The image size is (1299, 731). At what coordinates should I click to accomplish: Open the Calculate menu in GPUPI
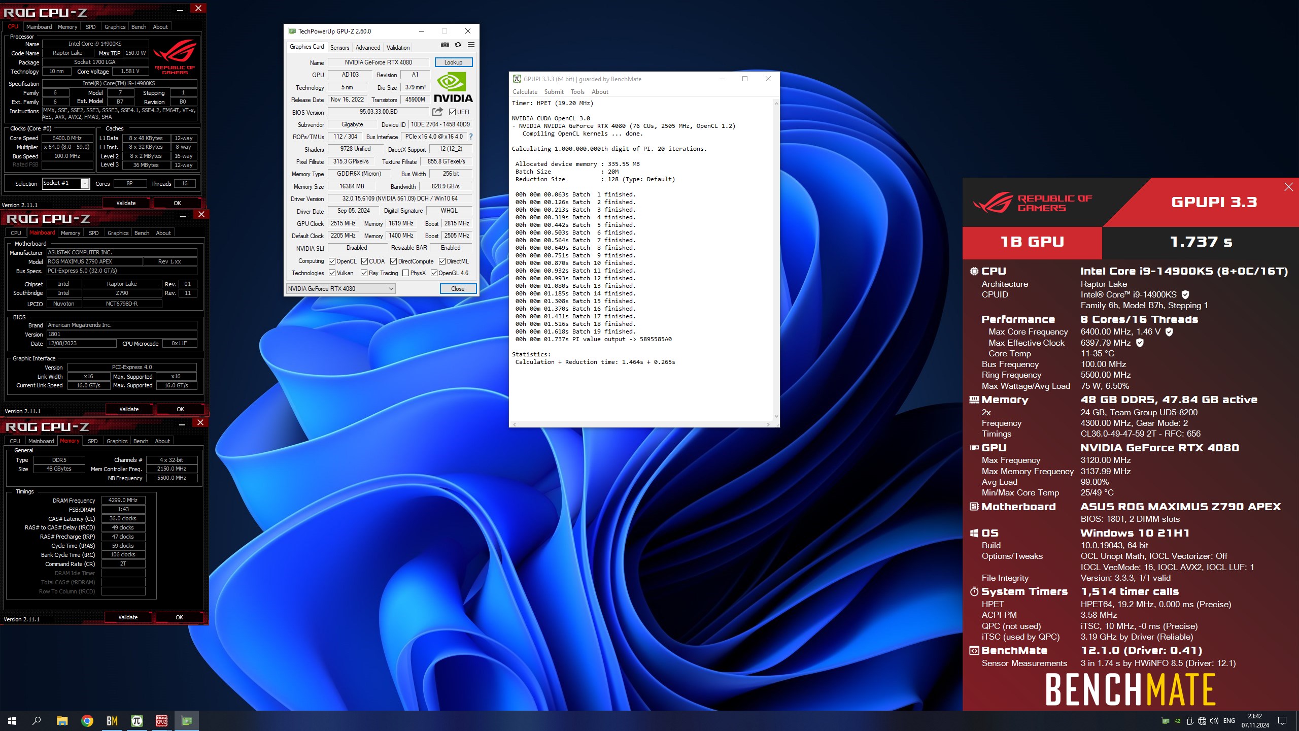(525, 92)
